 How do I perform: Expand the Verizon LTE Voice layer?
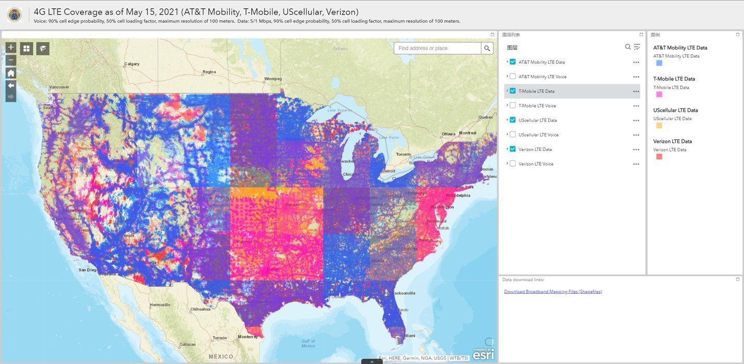(x=507, y=164)
